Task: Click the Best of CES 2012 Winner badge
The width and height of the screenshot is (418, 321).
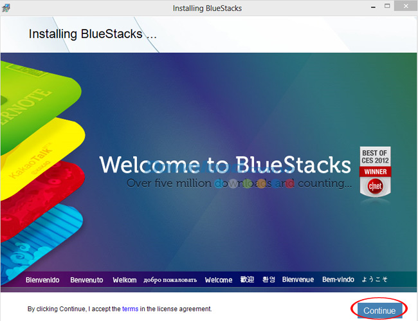Action: 375,172
